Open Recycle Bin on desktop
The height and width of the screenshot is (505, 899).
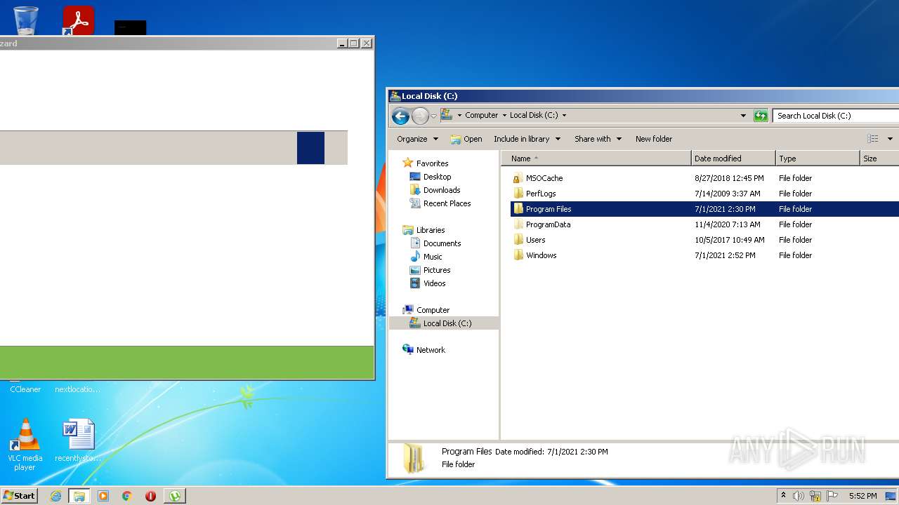26,20
